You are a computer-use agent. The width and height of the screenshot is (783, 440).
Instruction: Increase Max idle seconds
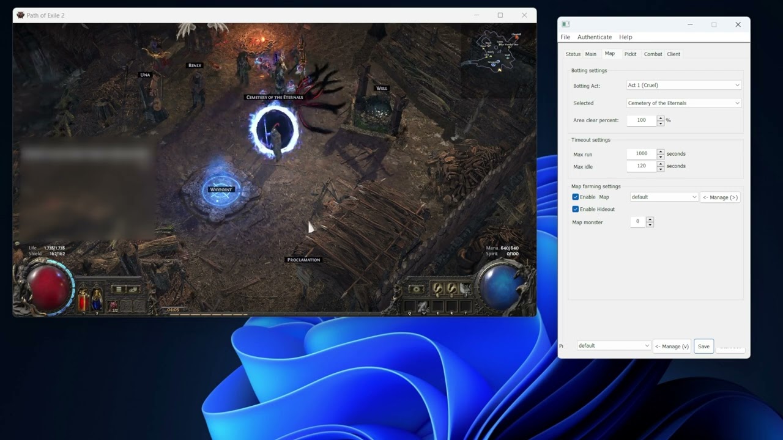coord(661,163)
